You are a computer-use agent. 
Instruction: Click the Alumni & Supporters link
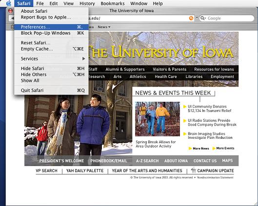pyautogui.click(x=125, y=69)
